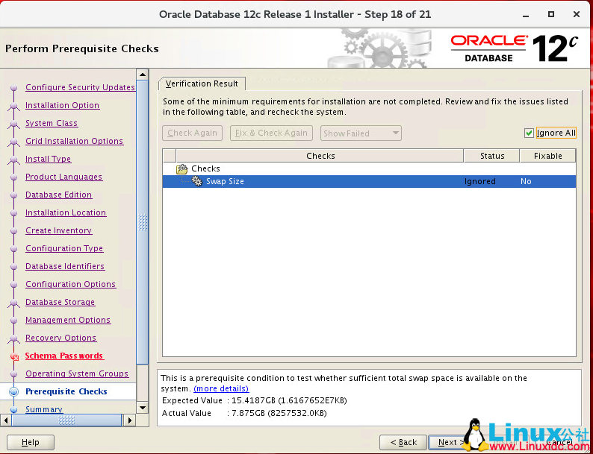Go to the Installation Option step
This screenshot has height=454, width=593.
tap(63, 105)
